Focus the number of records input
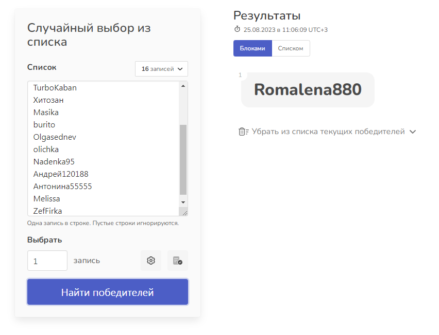 click(47, 260)
